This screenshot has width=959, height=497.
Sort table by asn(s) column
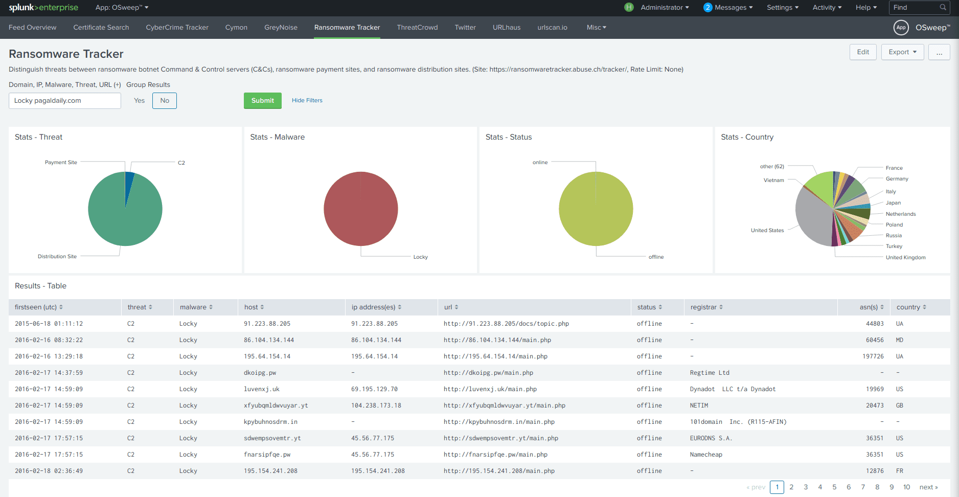coord(872,307)
